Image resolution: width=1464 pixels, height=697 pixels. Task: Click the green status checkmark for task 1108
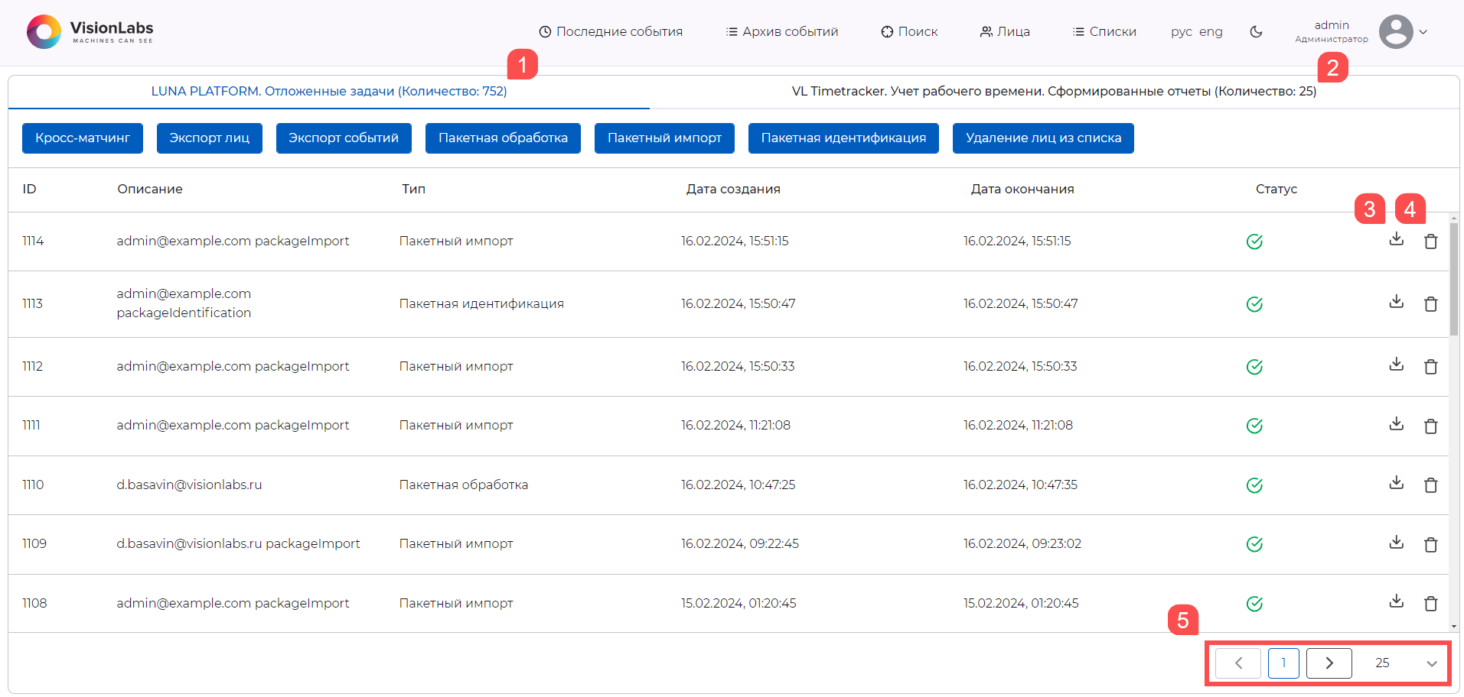coord(1254,604)
